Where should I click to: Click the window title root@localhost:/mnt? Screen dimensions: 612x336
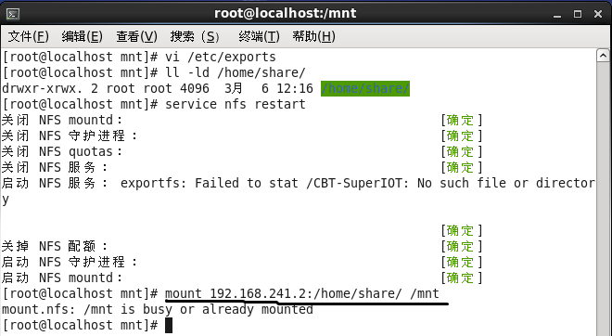pos(286,13)
